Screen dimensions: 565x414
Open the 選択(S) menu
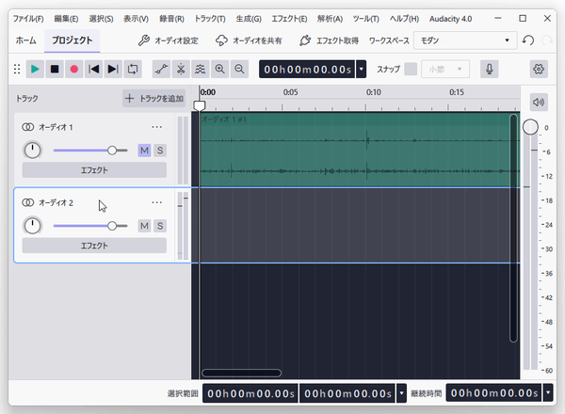coord(101,19)
